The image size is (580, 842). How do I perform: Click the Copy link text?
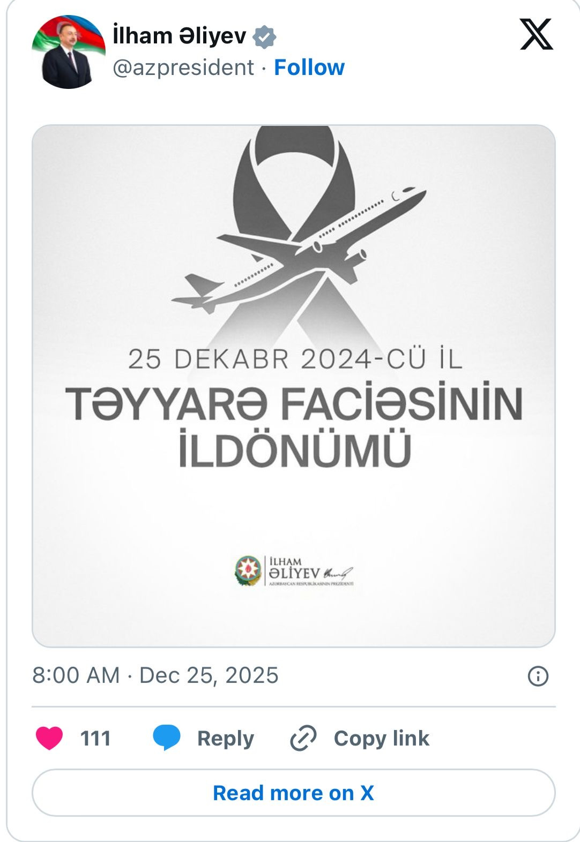coord(382,738)
